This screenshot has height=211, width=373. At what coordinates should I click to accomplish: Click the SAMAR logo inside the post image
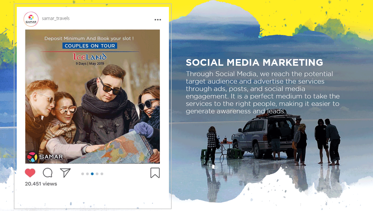[45, 157]
